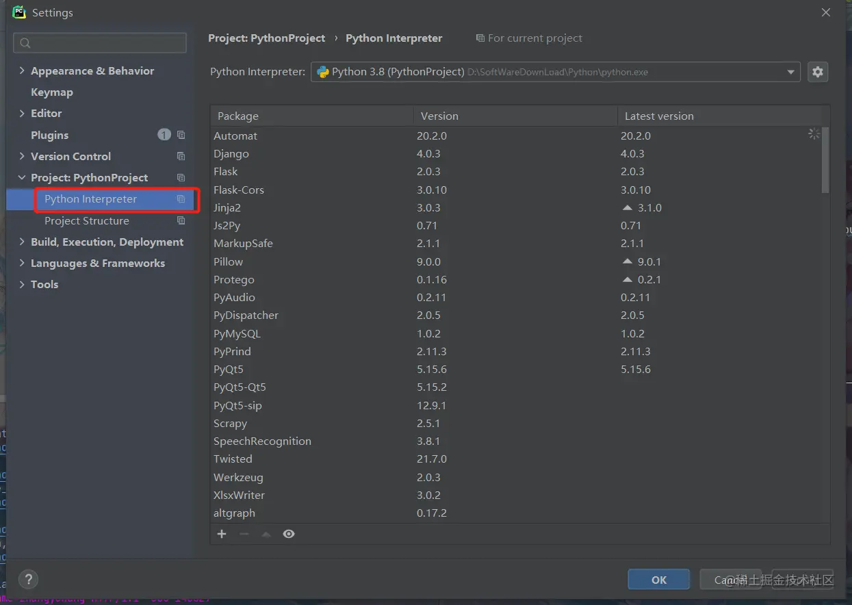Select the PyQt5 package row

pyautogui.click(x=516, y=369)
